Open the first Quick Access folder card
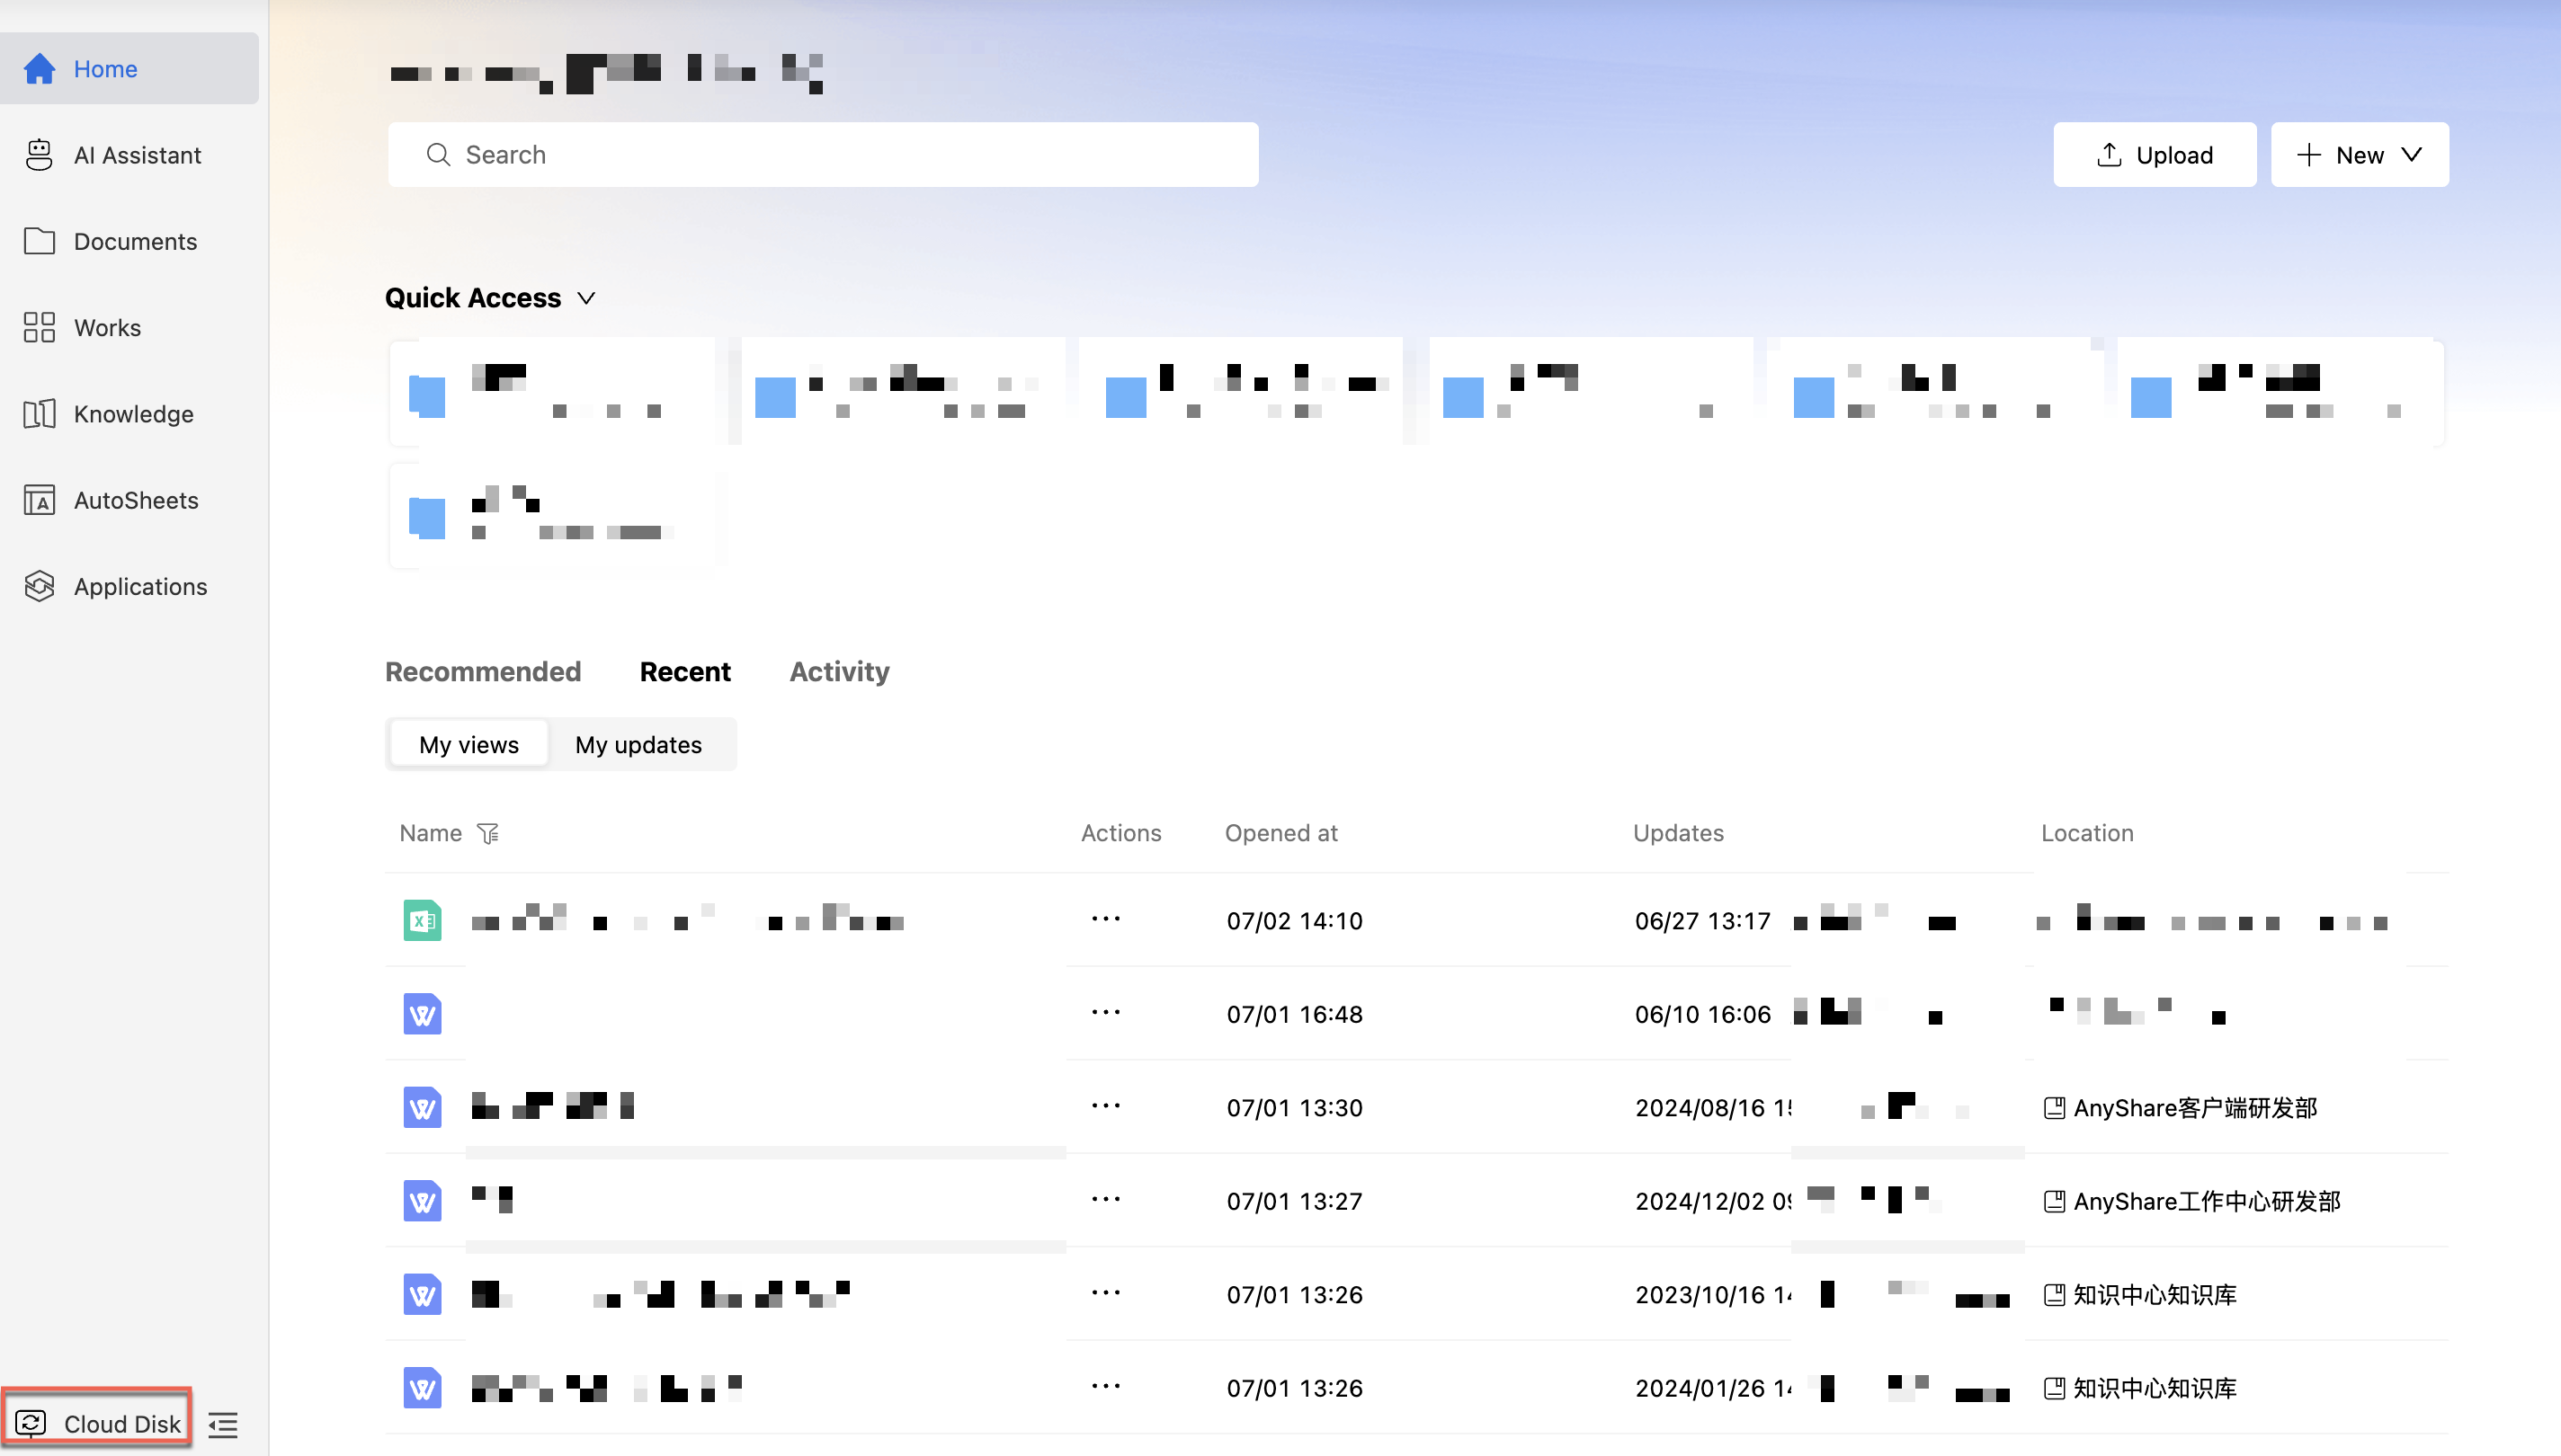Image resolution: width=2561 pixels, height=1456 pixels. (x=552, y=392)
